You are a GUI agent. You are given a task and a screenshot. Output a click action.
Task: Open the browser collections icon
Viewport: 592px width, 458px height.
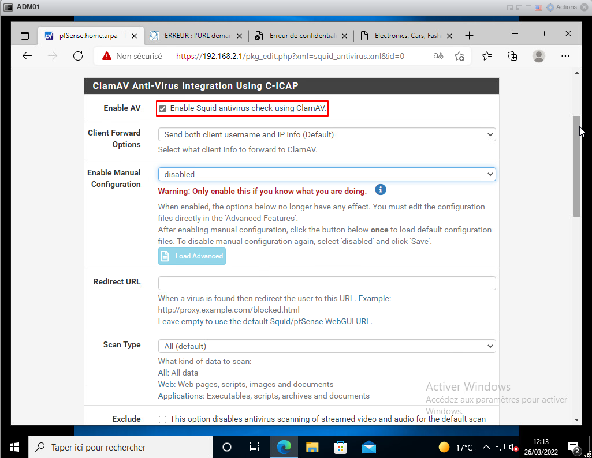[x=512, y=56]
